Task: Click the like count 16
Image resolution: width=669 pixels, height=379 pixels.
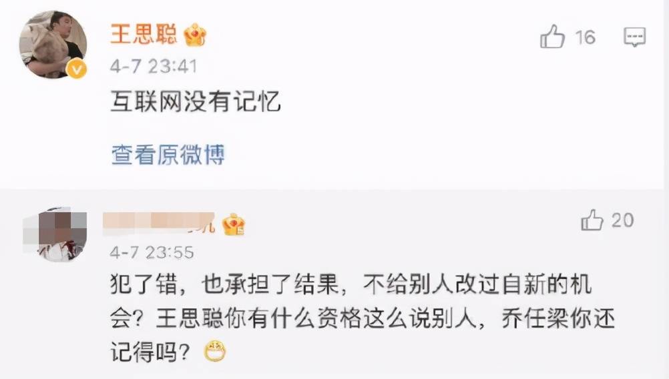Action: (585, 37)
